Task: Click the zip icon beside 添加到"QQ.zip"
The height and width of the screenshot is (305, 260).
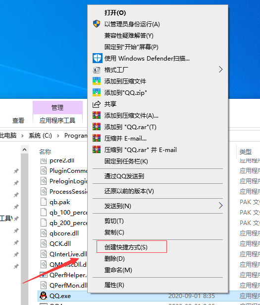Action: 97,92
